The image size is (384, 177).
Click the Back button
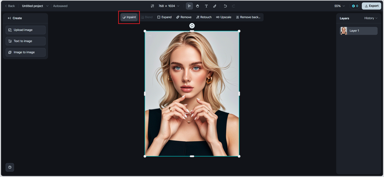point(10,6)
